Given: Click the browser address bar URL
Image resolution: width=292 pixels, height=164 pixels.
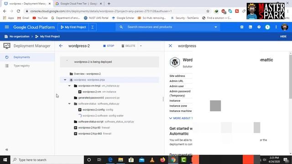Looking at the screenshot, I should point(101,11).
